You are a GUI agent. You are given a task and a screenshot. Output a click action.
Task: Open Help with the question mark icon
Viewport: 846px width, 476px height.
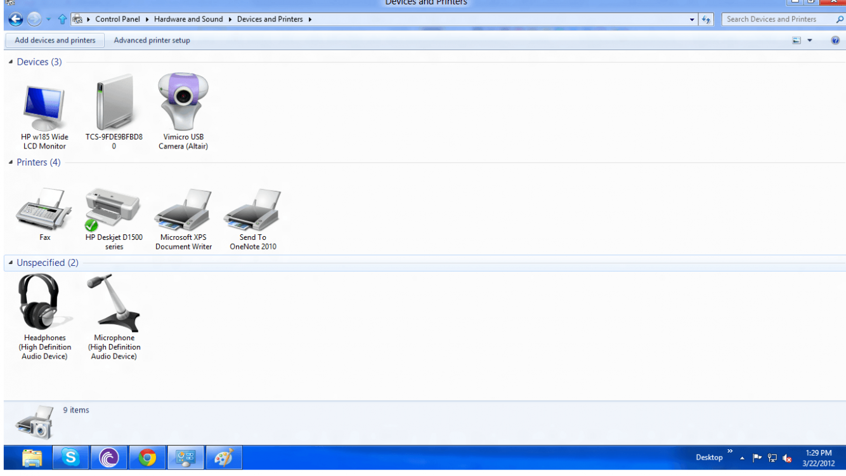835,40
